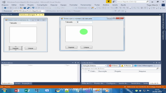Select Imprimir button in the designer form

click(x=16, y=48)
